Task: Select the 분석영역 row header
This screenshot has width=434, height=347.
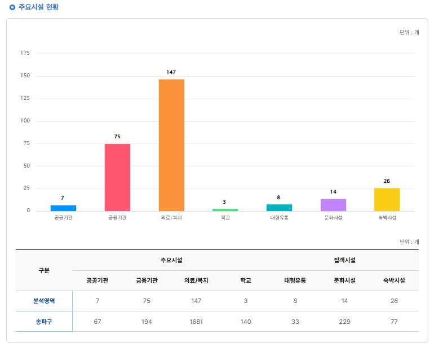Action: point(44,301)
